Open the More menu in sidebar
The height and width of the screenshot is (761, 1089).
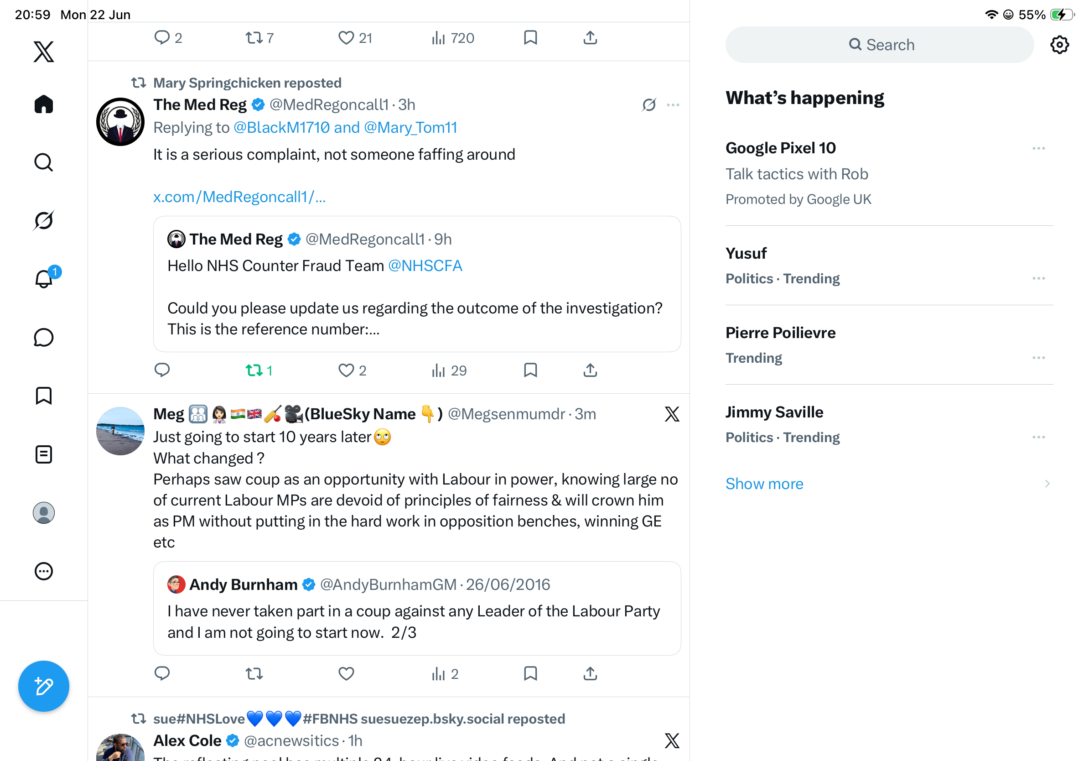[x=44, y=571]
